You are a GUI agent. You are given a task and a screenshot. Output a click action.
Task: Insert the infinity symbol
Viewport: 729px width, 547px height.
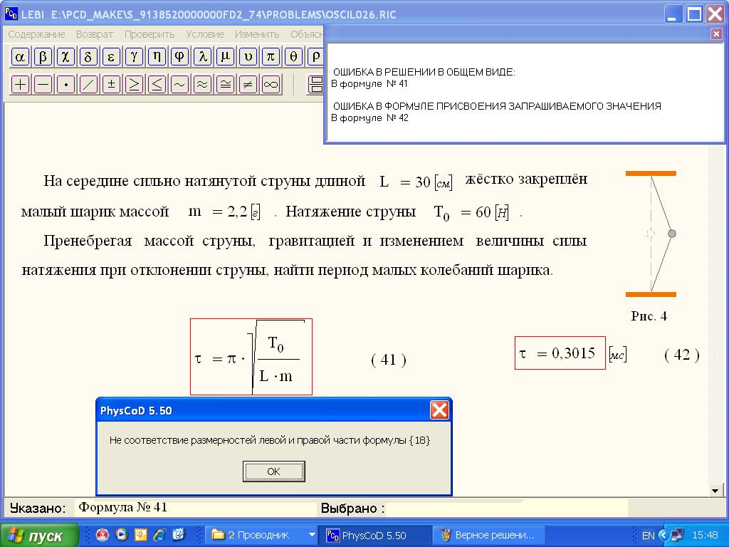tap(271, 85)
